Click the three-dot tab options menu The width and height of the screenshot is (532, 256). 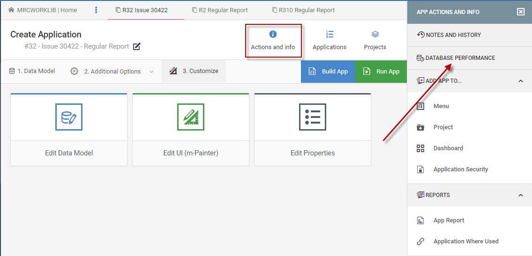(96, 10)
